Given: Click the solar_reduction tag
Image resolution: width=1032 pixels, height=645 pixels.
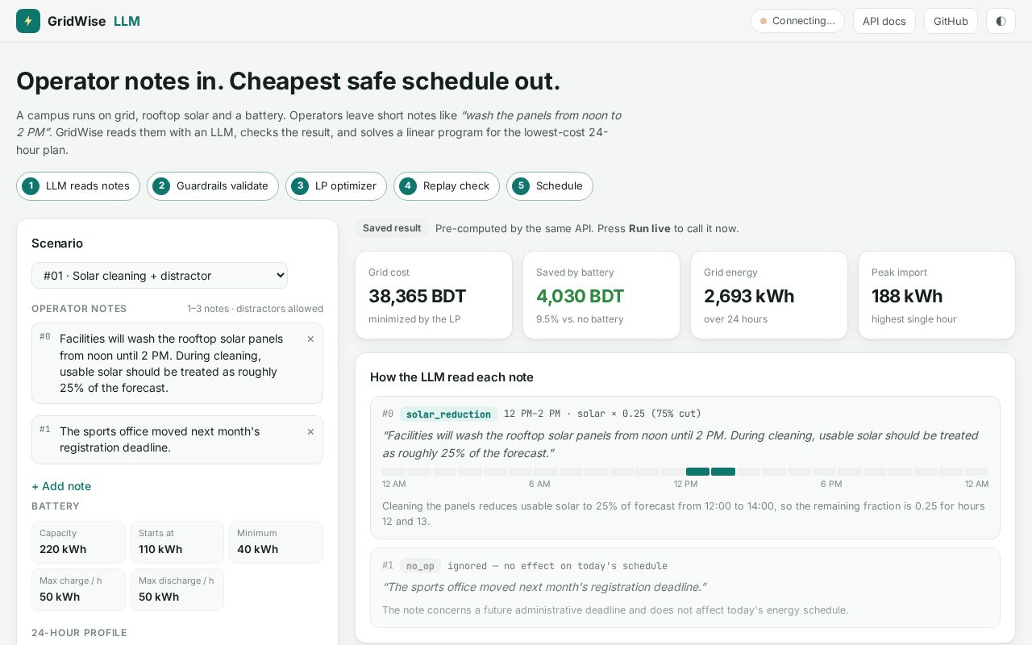Looking at the screenshot, I should click(x=448, y=414).
